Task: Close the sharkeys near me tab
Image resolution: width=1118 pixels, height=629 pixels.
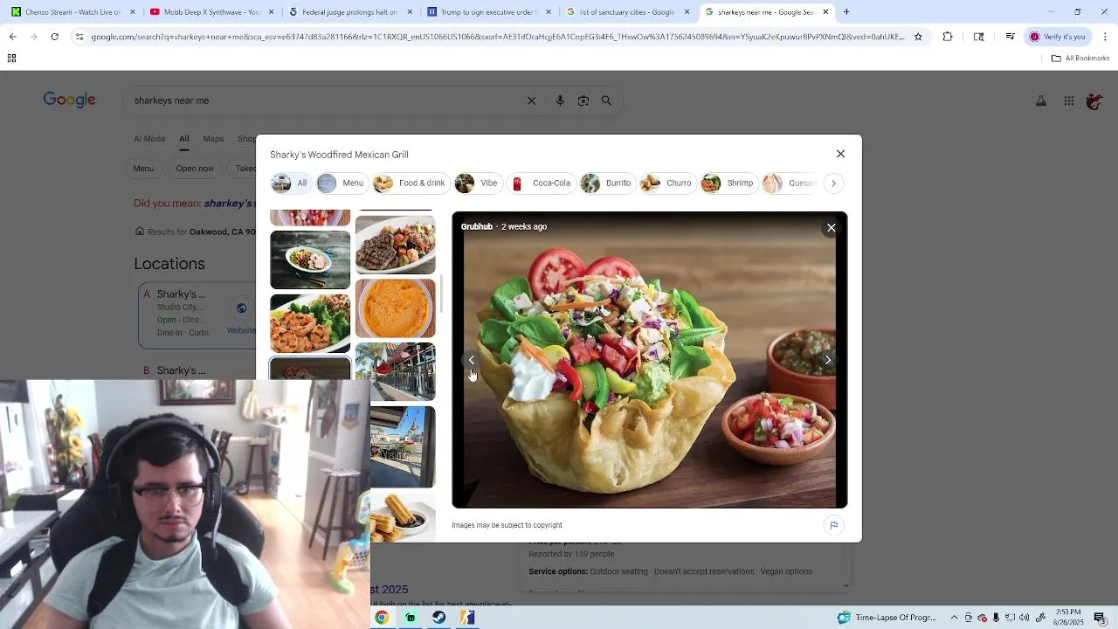Action: click(x=825, y=12)
